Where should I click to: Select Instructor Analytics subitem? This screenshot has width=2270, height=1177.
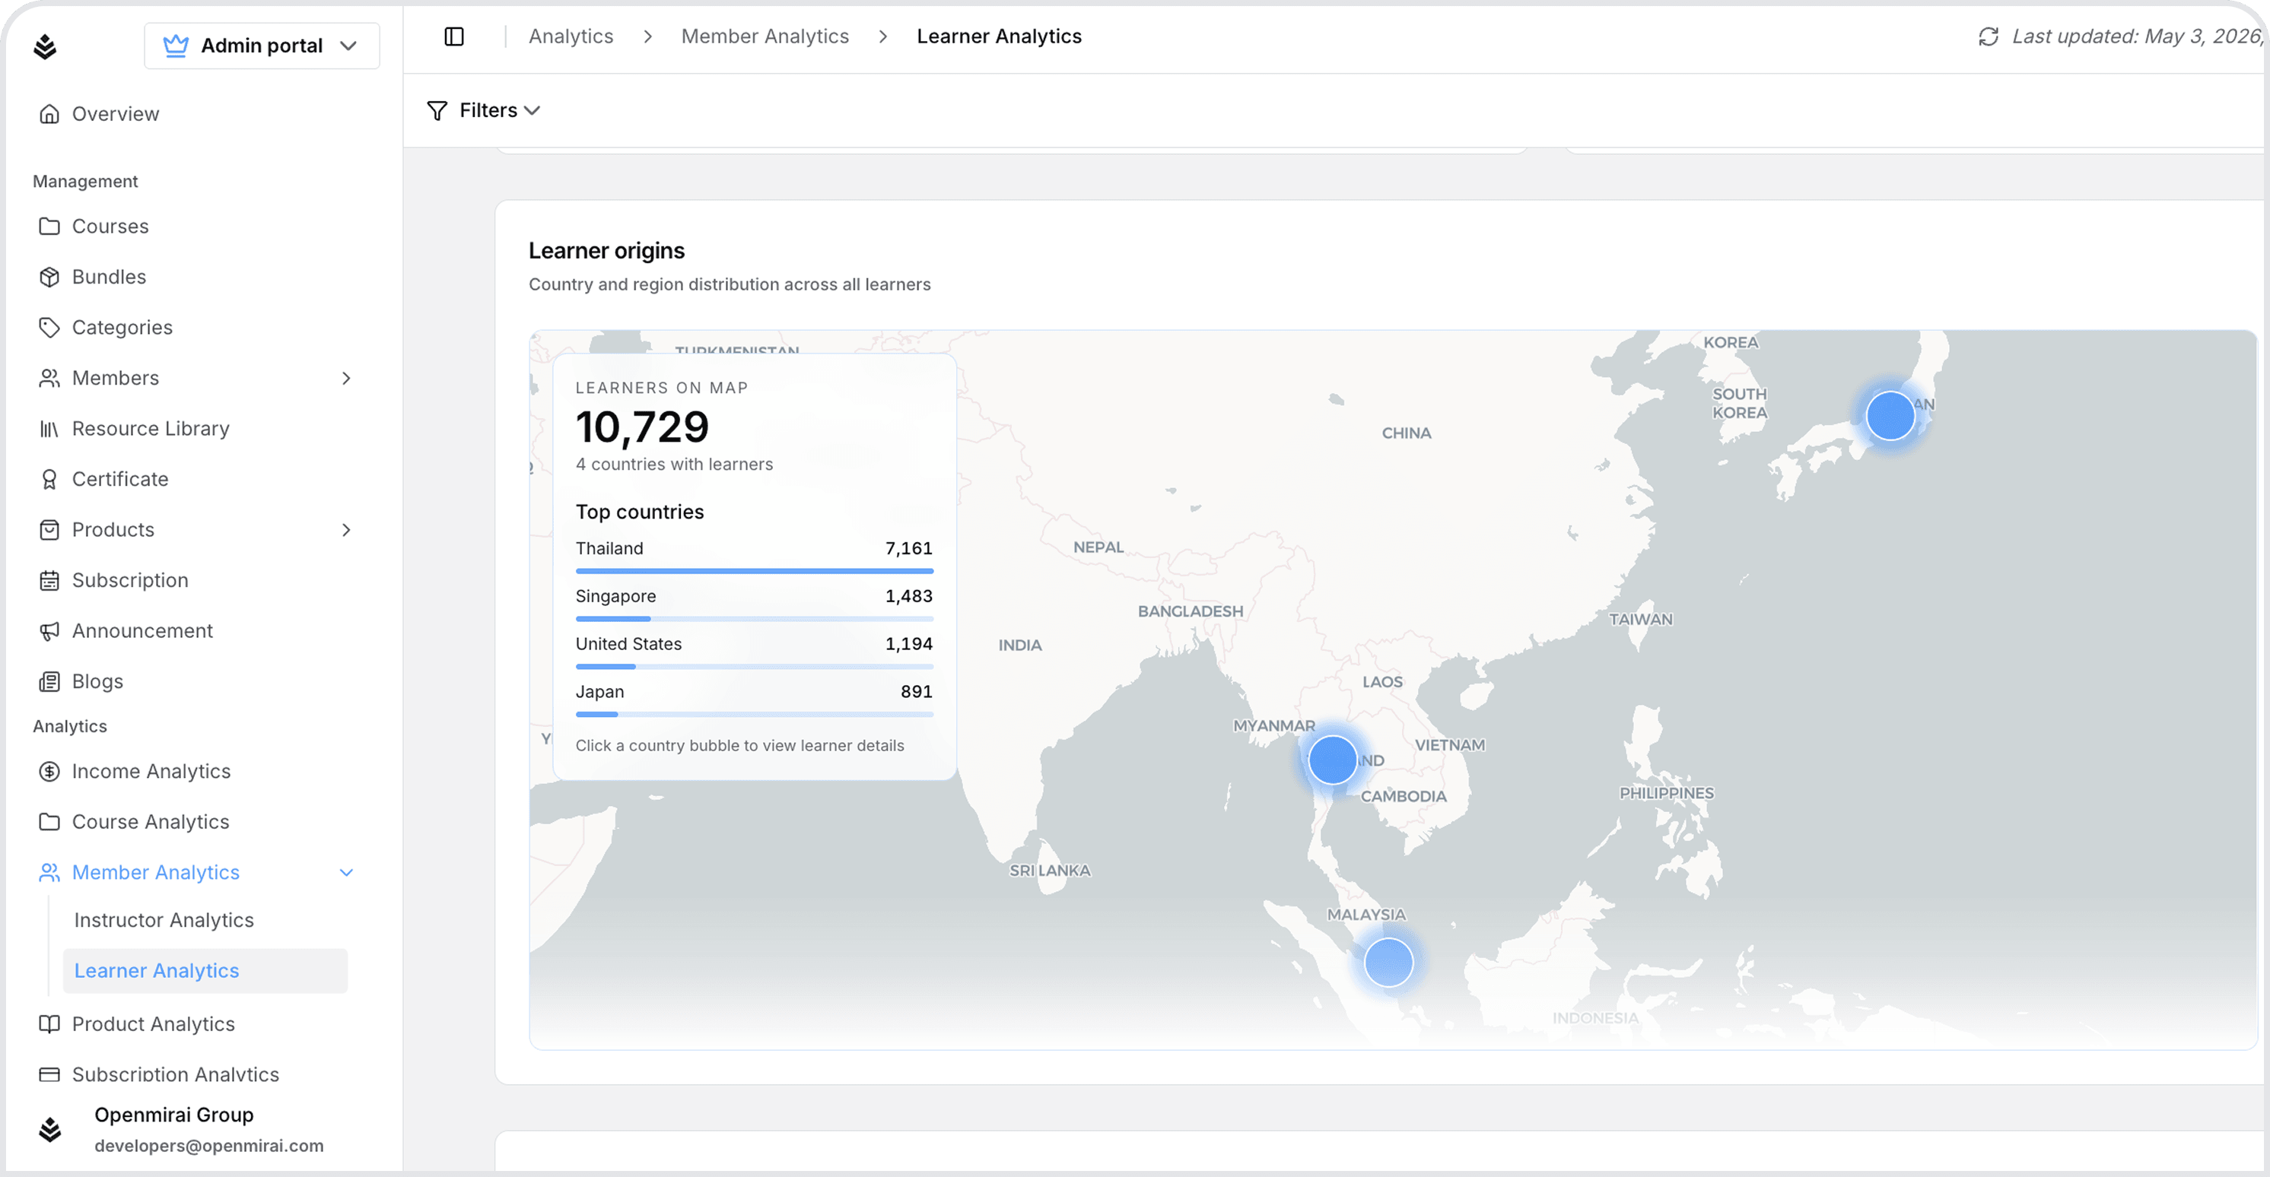[x=164, y=920]
